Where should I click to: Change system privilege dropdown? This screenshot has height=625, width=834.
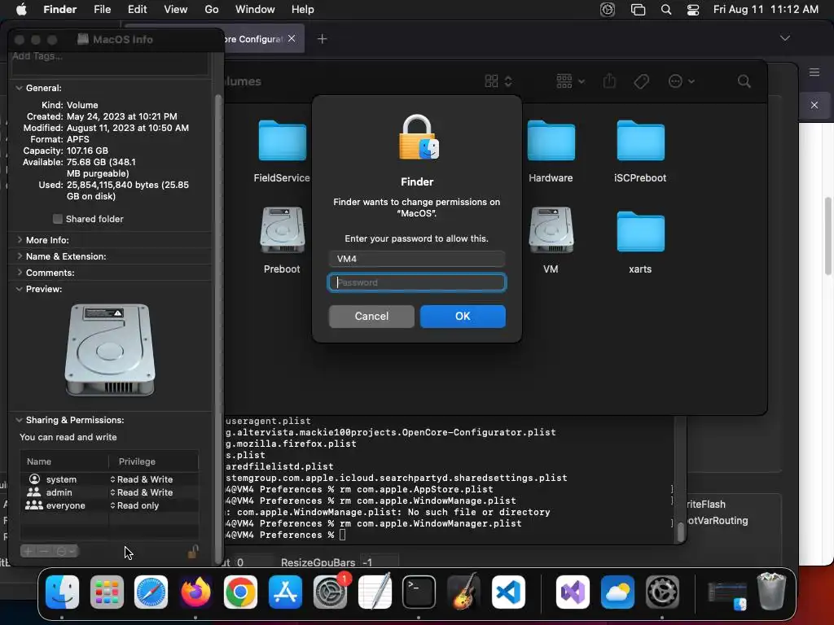(142, 479)
